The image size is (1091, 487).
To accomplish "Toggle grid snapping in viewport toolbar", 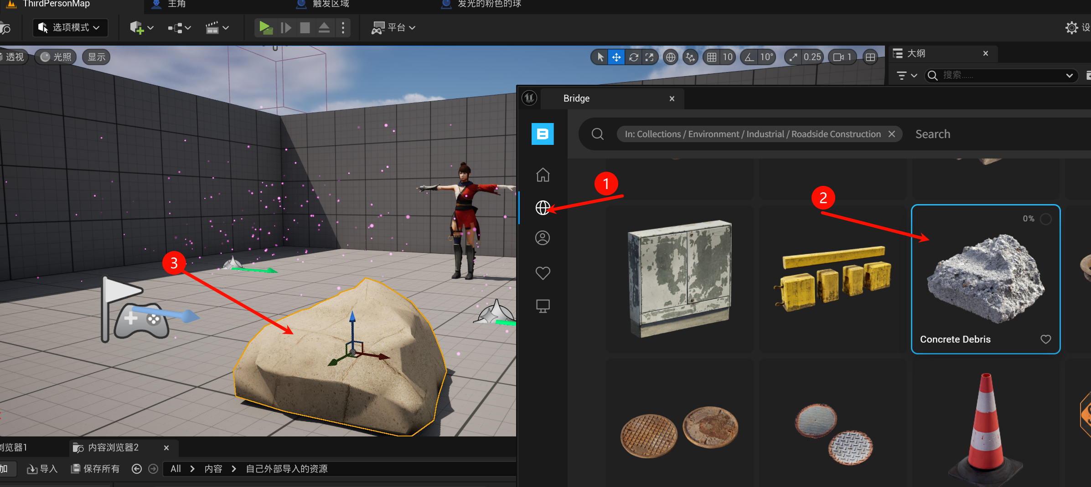I will 712,57.
